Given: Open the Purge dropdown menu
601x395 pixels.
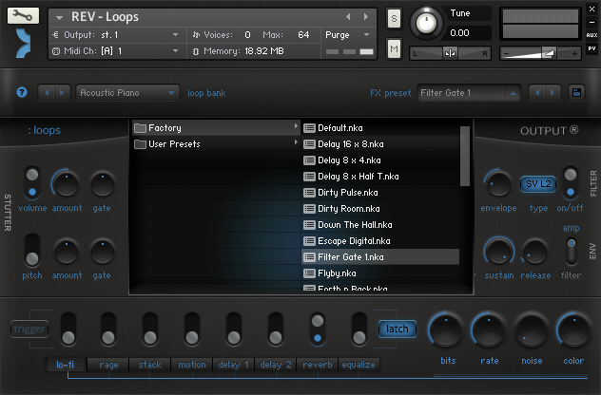Looking at the screenshot, I should (x=348, y=35).
